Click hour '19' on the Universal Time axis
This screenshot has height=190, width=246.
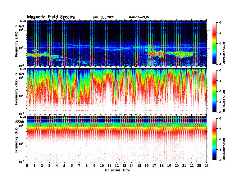[x=169, y=165]
